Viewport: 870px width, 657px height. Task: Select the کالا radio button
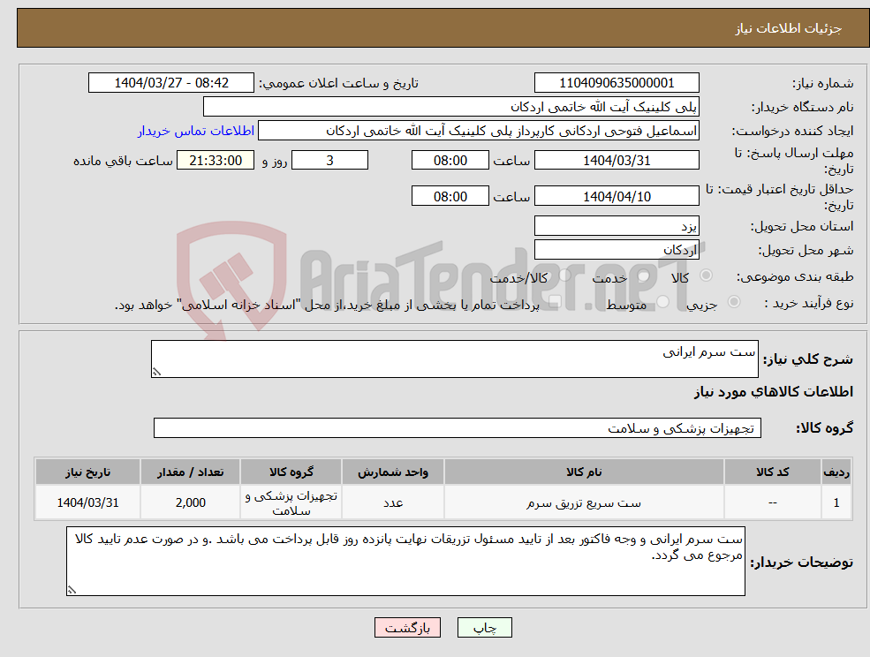pyautogui.click(x=707, y=276)
